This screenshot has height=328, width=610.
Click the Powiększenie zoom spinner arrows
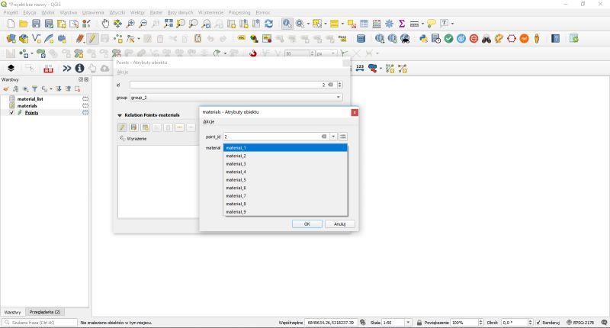coord(481,323)
